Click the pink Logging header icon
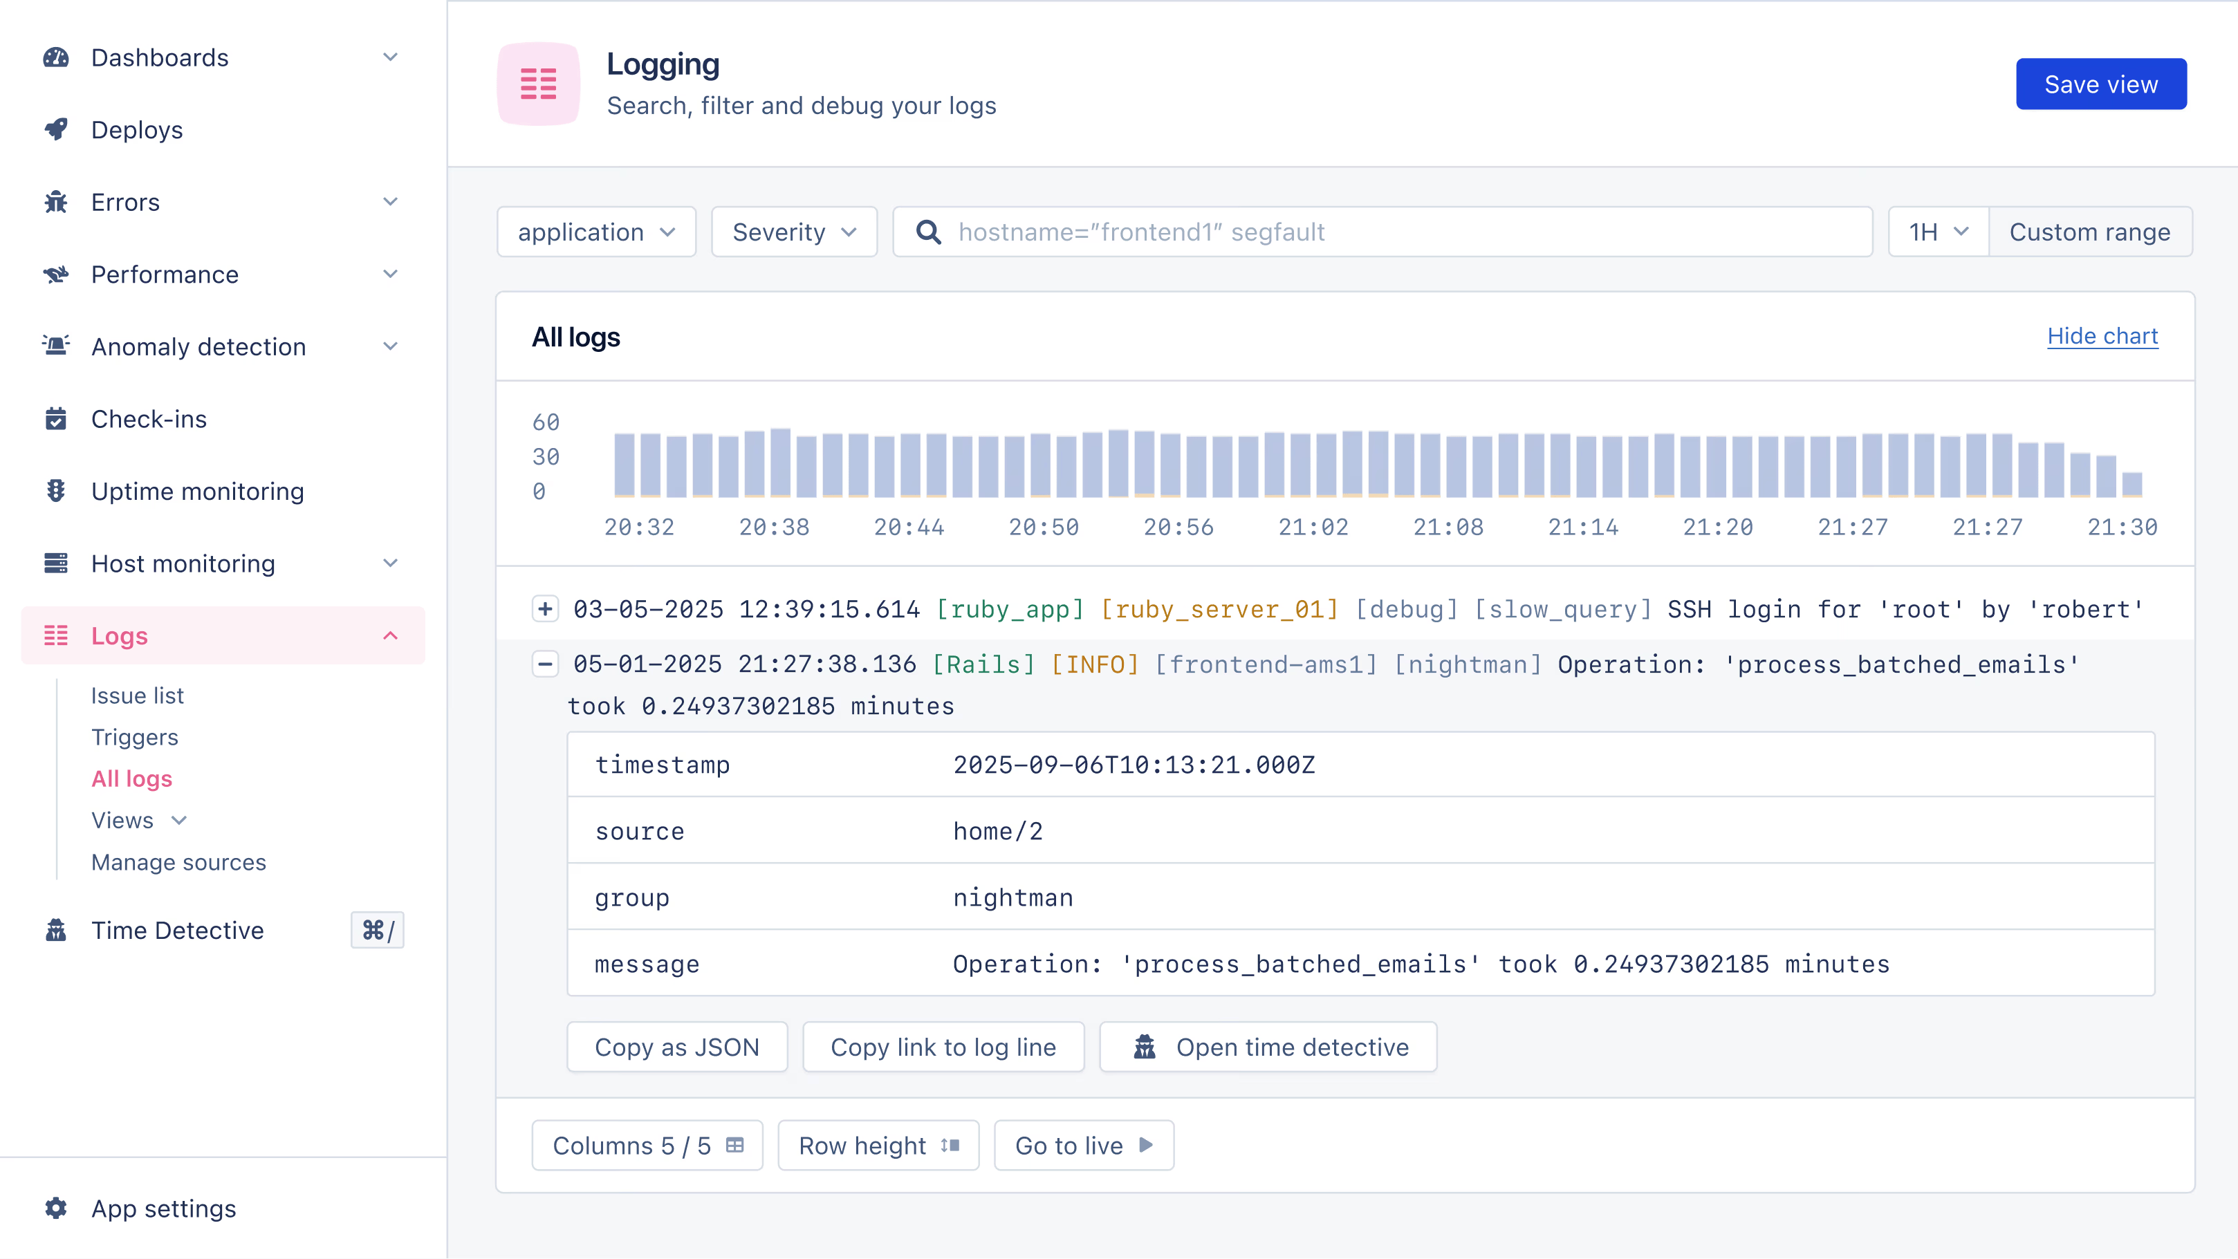Viewport: 2238px width, 1259px height. tap(539, 84)
